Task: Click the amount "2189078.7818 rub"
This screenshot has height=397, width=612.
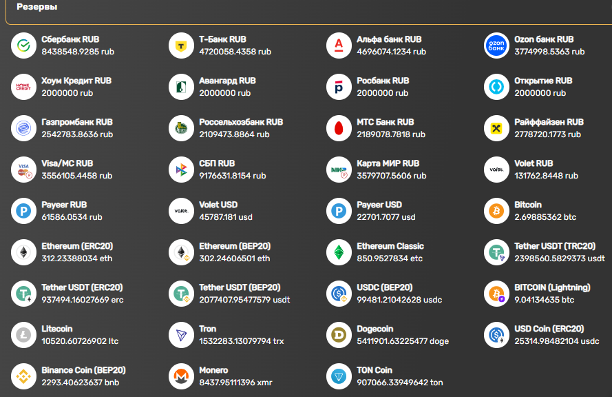Action: (391, 134)
